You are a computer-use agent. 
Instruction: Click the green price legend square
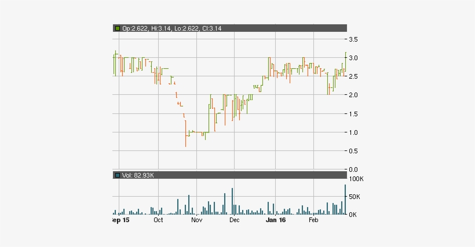click(x=118, y=28)
